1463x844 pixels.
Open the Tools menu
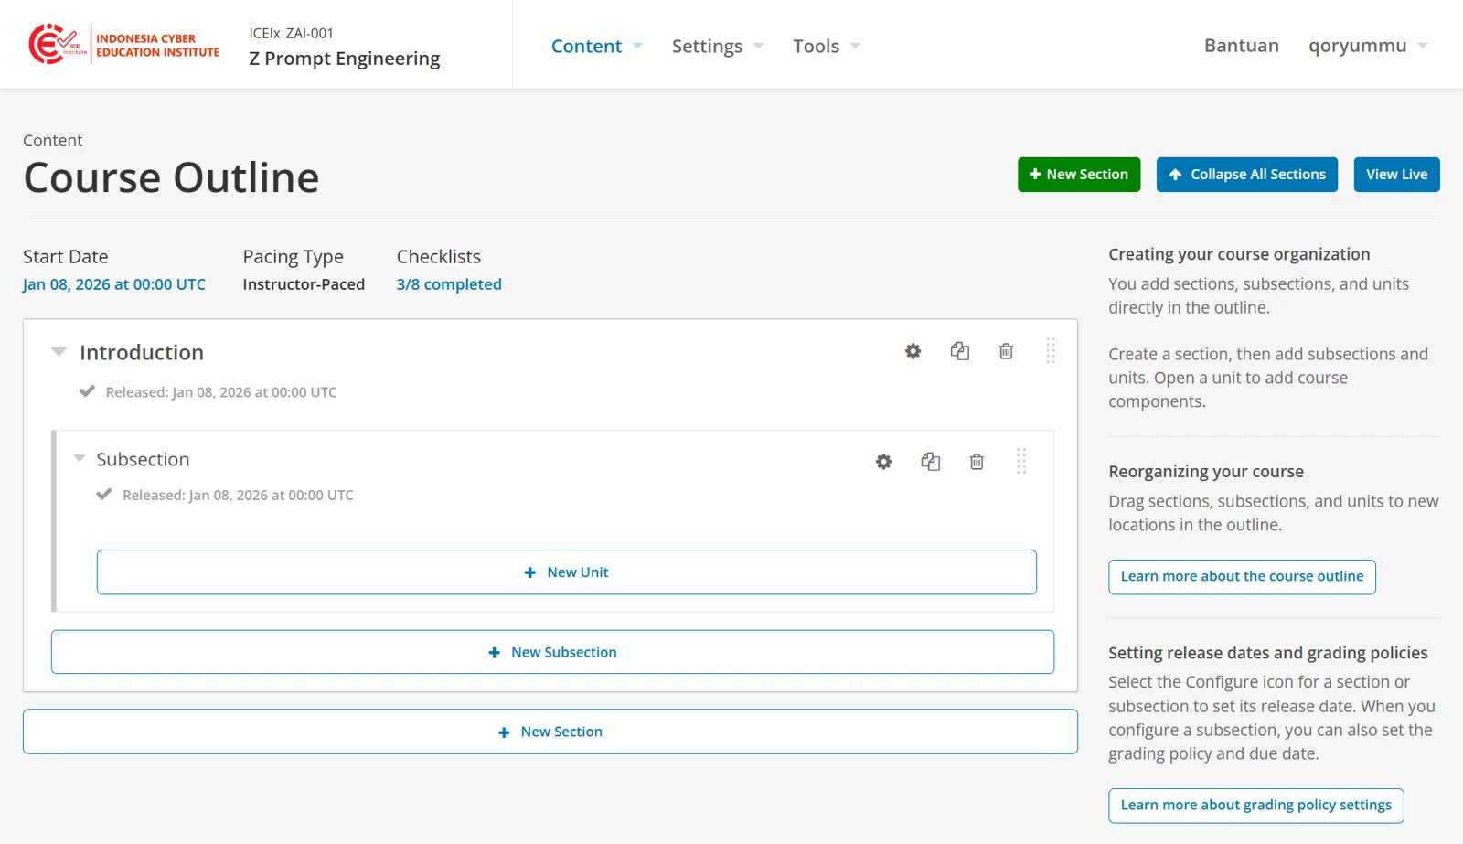pyautogui.click(x=827, y=46)
